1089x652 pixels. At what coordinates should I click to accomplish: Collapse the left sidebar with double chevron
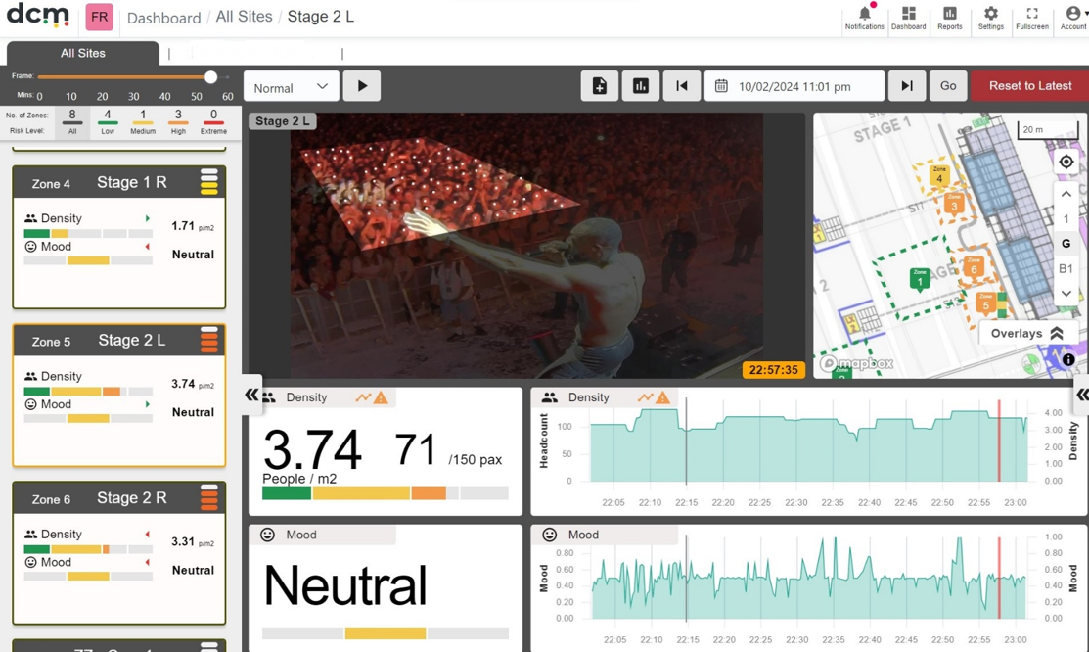tap(250, 396)
